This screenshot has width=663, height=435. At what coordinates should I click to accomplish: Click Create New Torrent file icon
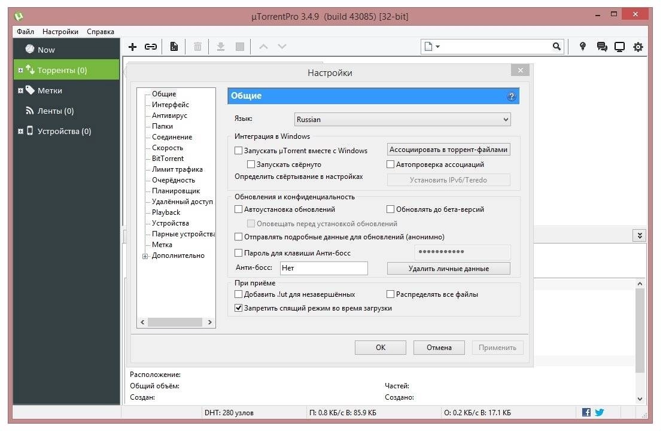pyautogui.click(x=174, y=47)
